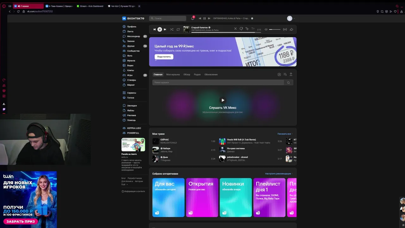Click the Поиск музыки search field
Image resolution: width=405 pixels, height=228 pixels.
(218, 82)
